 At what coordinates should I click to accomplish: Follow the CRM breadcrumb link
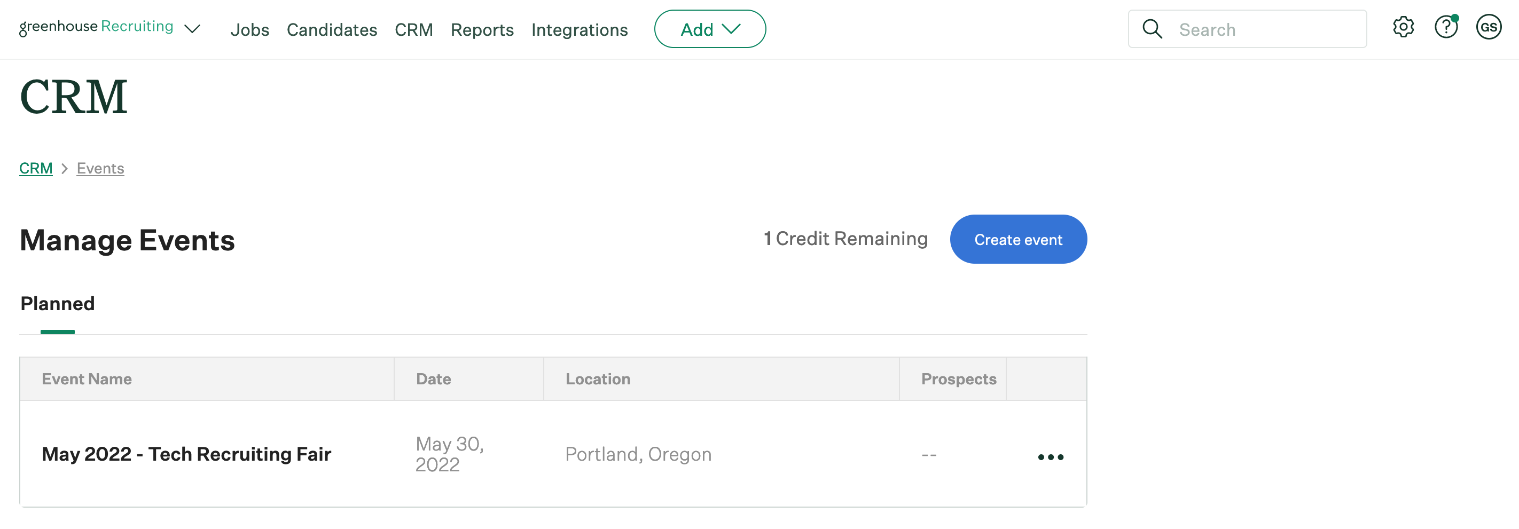[x=36, y=169]
